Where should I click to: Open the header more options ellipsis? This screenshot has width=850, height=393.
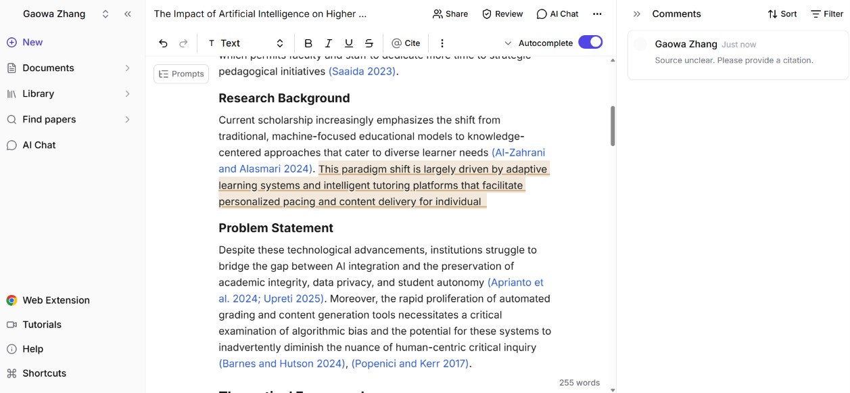pyautogui.click(x=597, y=14)
